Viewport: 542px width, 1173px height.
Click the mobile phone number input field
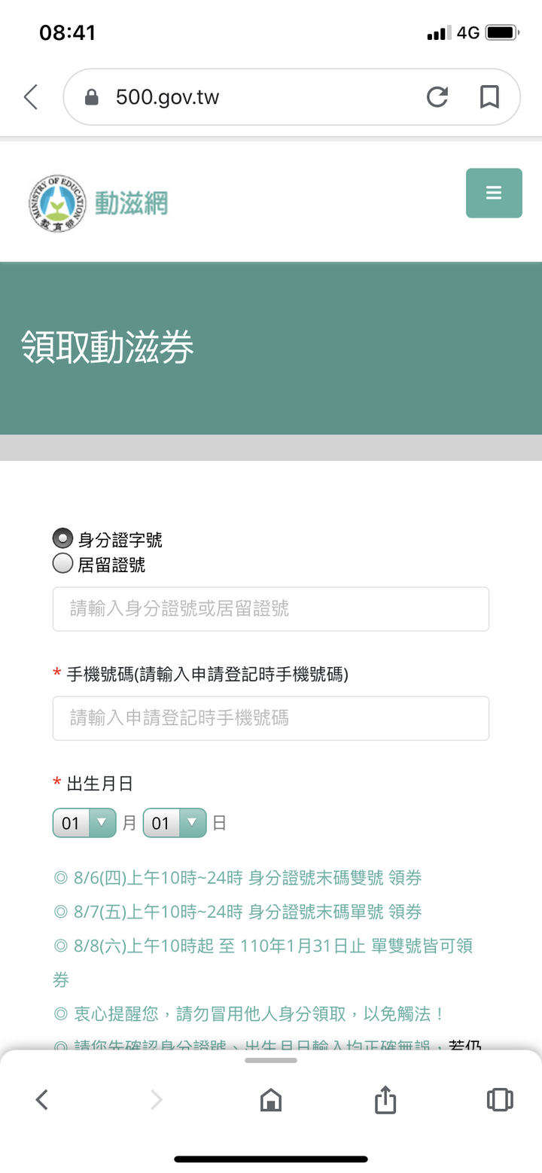click(271, 718)
